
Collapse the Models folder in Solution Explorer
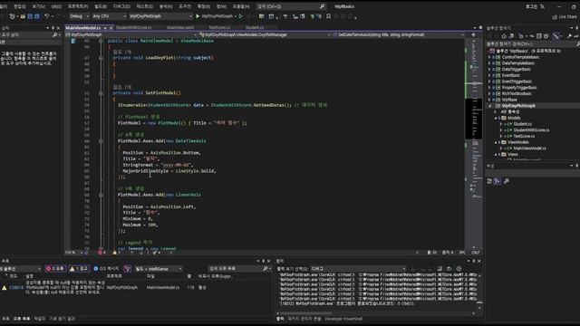(x=496, y=118)
